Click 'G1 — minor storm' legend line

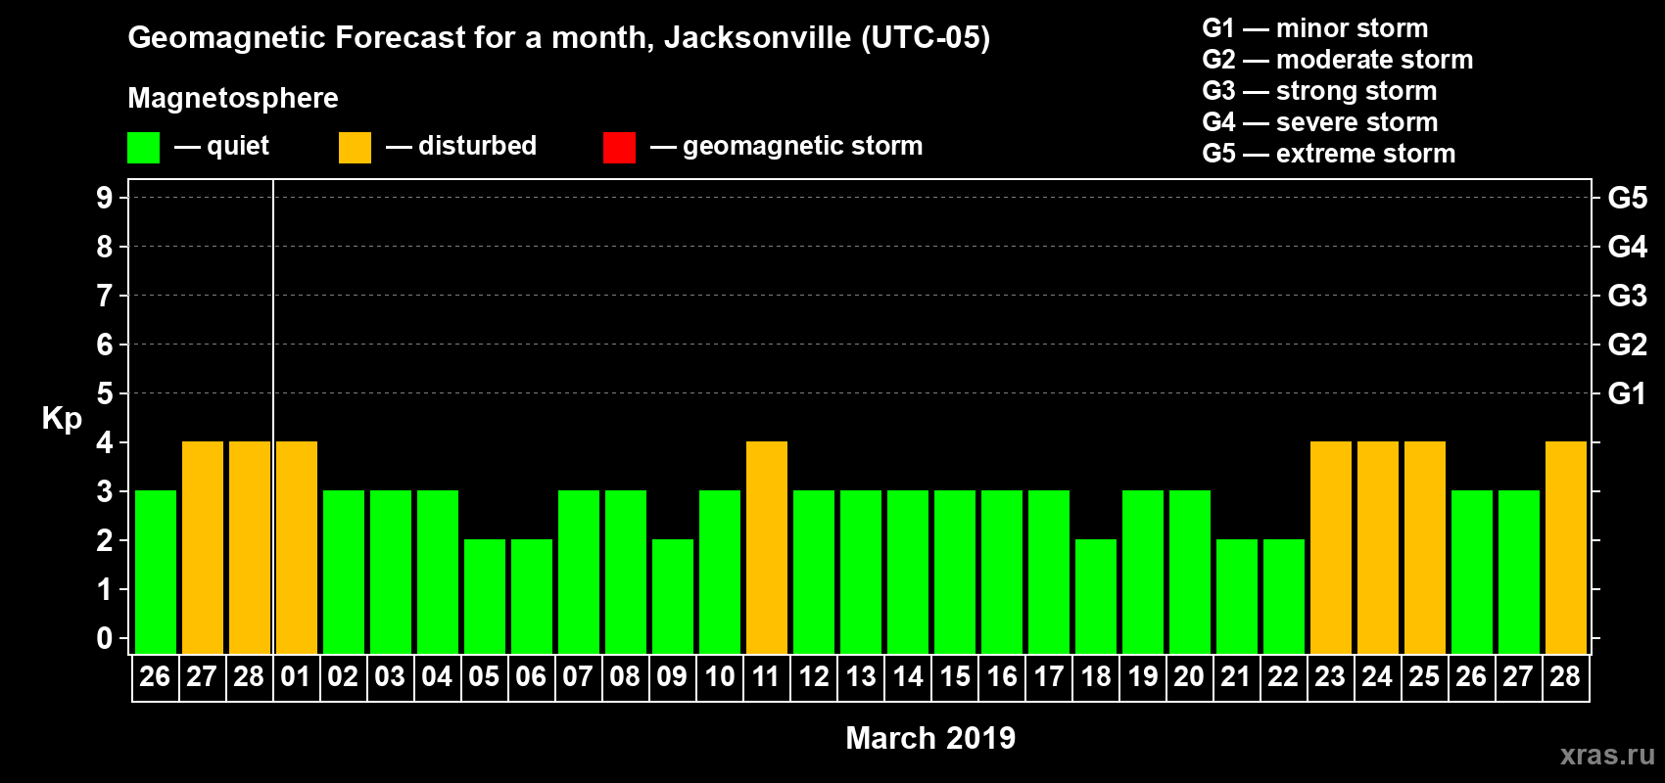1315,28
